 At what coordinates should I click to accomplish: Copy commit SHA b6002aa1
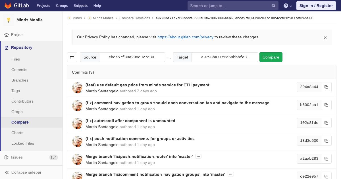point(326,105)
